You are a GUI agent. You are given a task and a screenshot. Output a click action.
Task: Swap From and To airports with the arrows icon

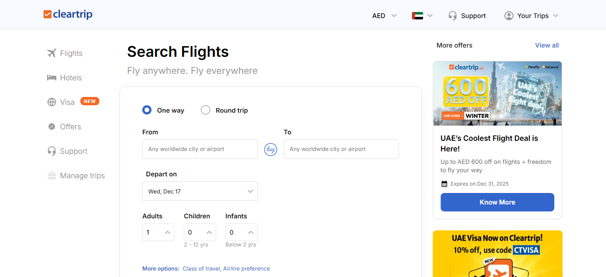[x=271, y=149]
